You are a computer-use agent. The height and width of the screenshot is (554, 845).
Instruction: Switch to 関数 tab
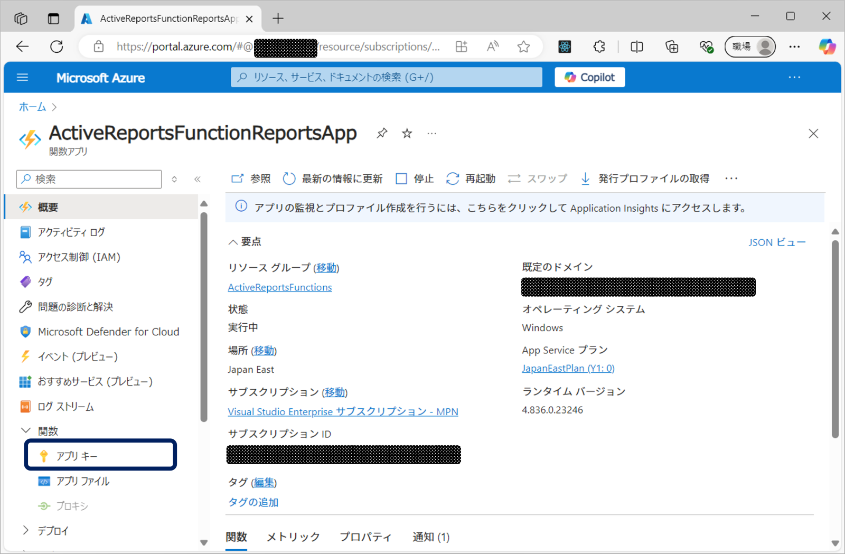coord(236,537)
